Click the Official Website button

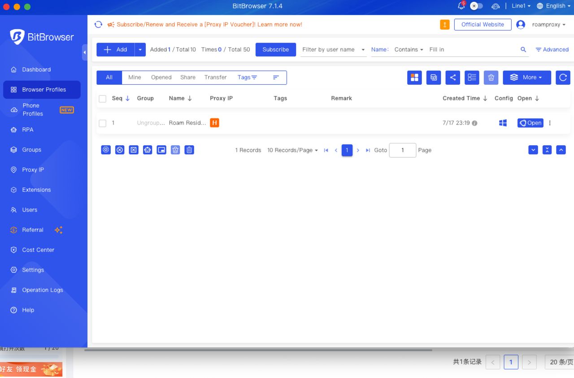click(483, 25)
